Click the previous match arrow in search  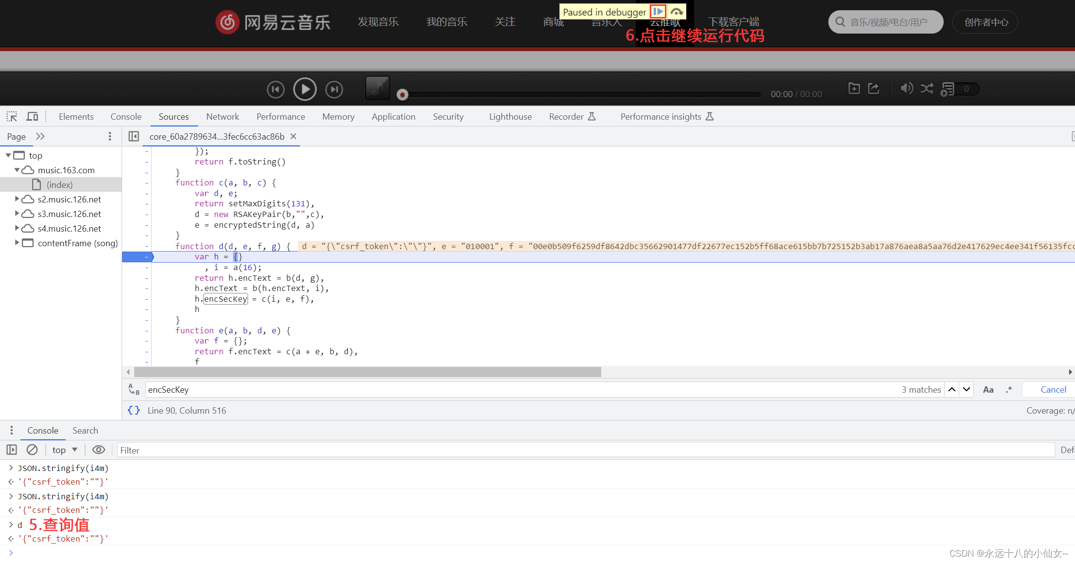pyautogui.click(x=952, y=389)
